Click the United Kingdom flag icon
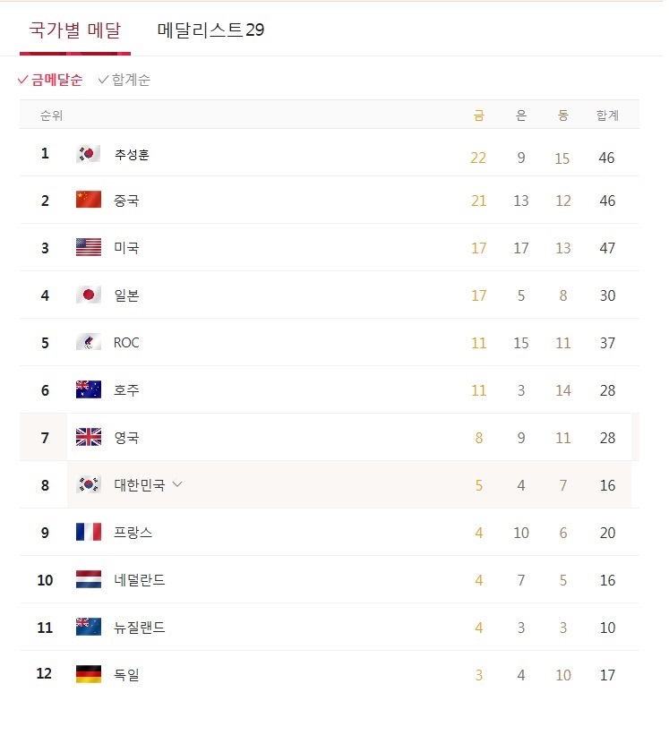The width and height of the screenshot is (669, 735). [x=89, y=439]
